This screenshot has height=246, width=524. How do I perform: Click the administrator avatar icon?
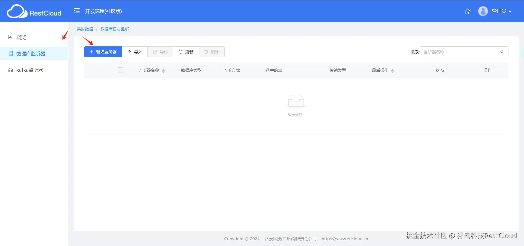(483, 11)
